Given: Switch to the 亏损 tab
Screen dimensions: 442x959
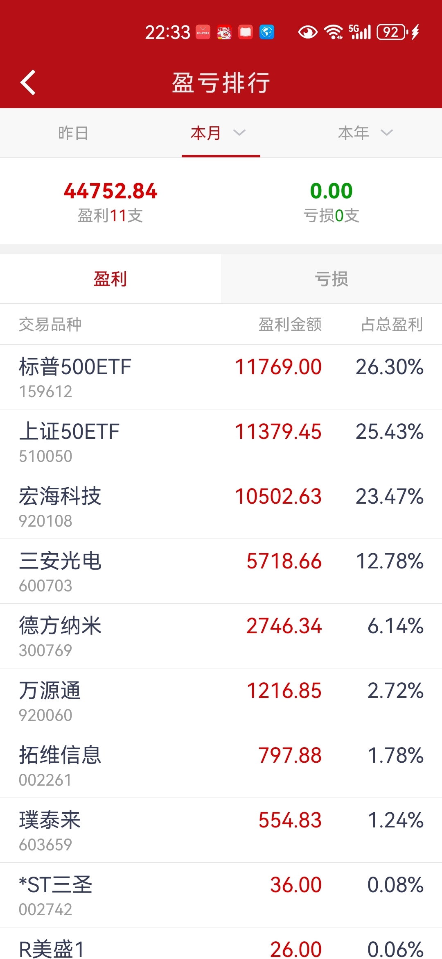Looking at the screenshot, I should (331, 279).
